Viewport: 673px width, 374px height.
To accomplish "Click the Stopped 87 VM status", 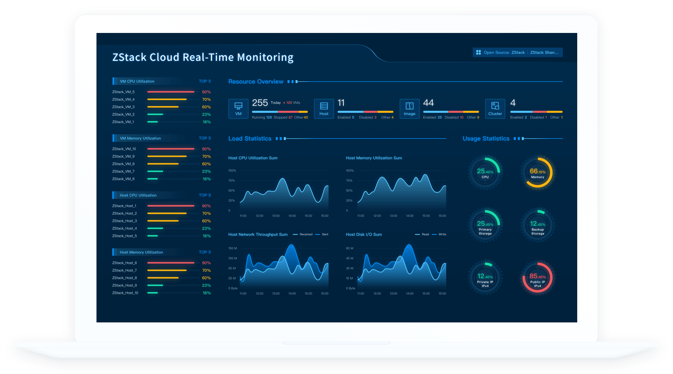I will (x=283, y=118).
